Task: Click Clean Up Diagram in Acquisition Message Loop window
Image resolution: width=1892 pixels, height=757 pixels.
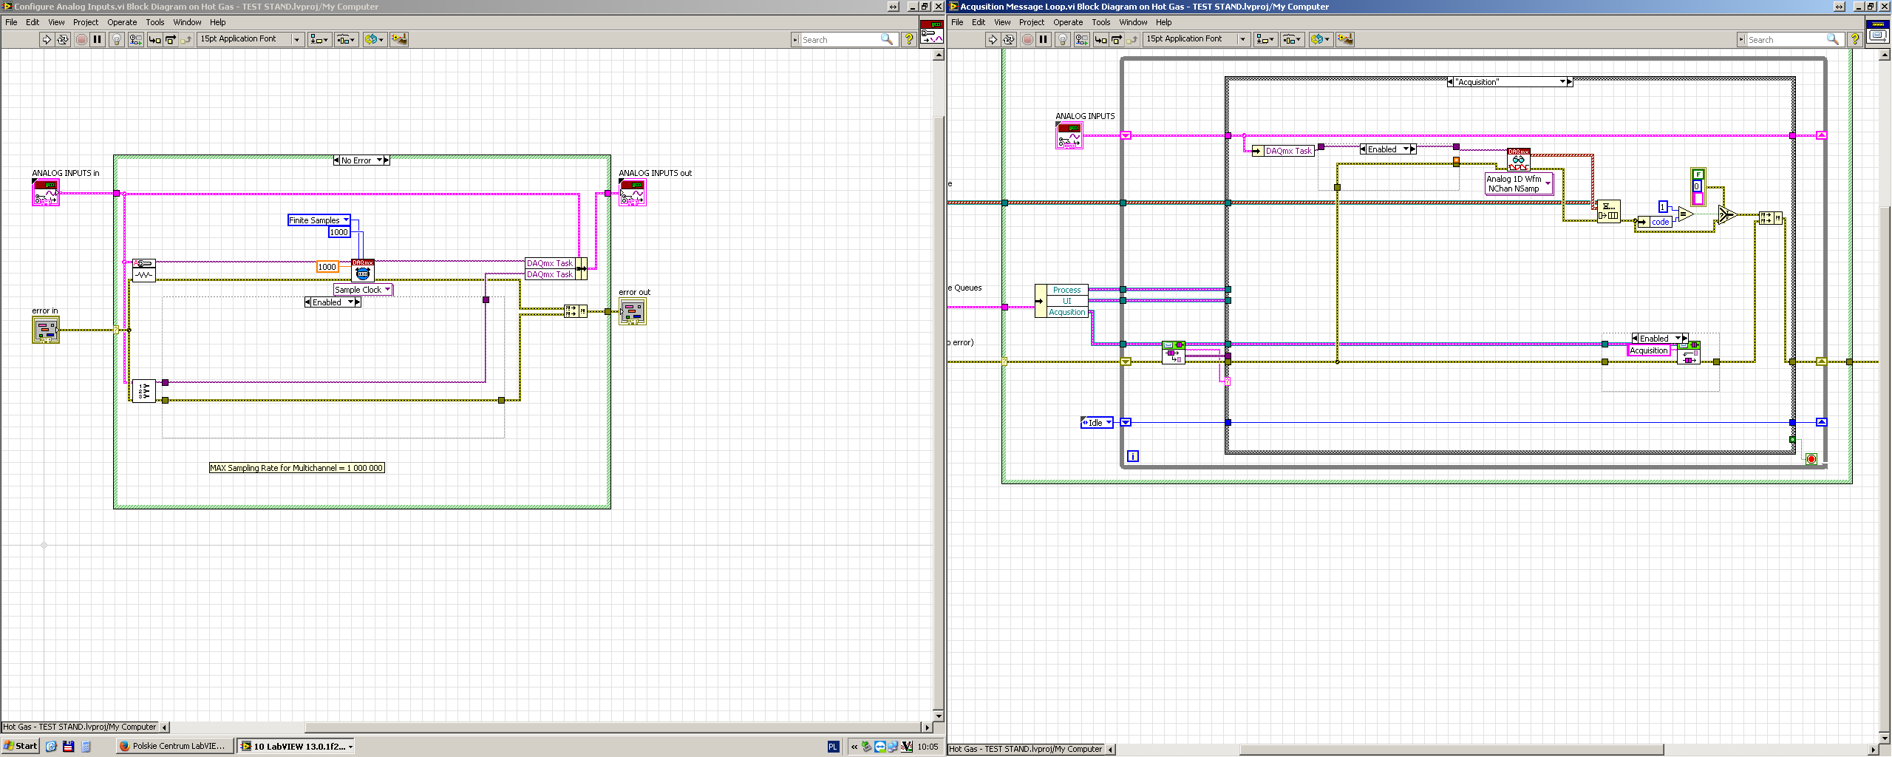Action: coord(1345,39)
